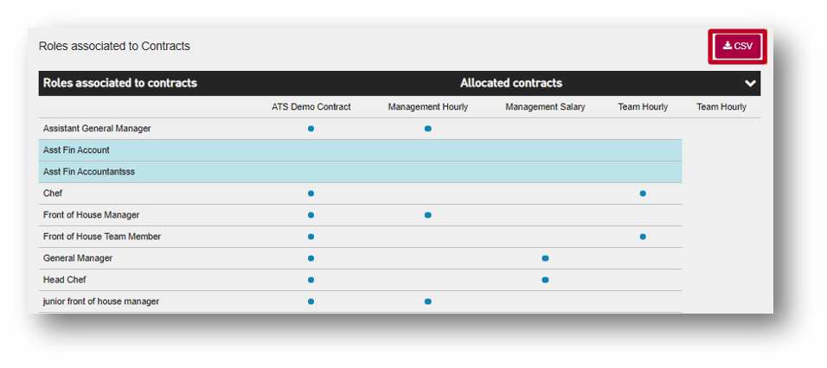The image size is (827, 368).
Task: Click Team Hourly dot for Front of House Team Member
Action: coord(643,237)
